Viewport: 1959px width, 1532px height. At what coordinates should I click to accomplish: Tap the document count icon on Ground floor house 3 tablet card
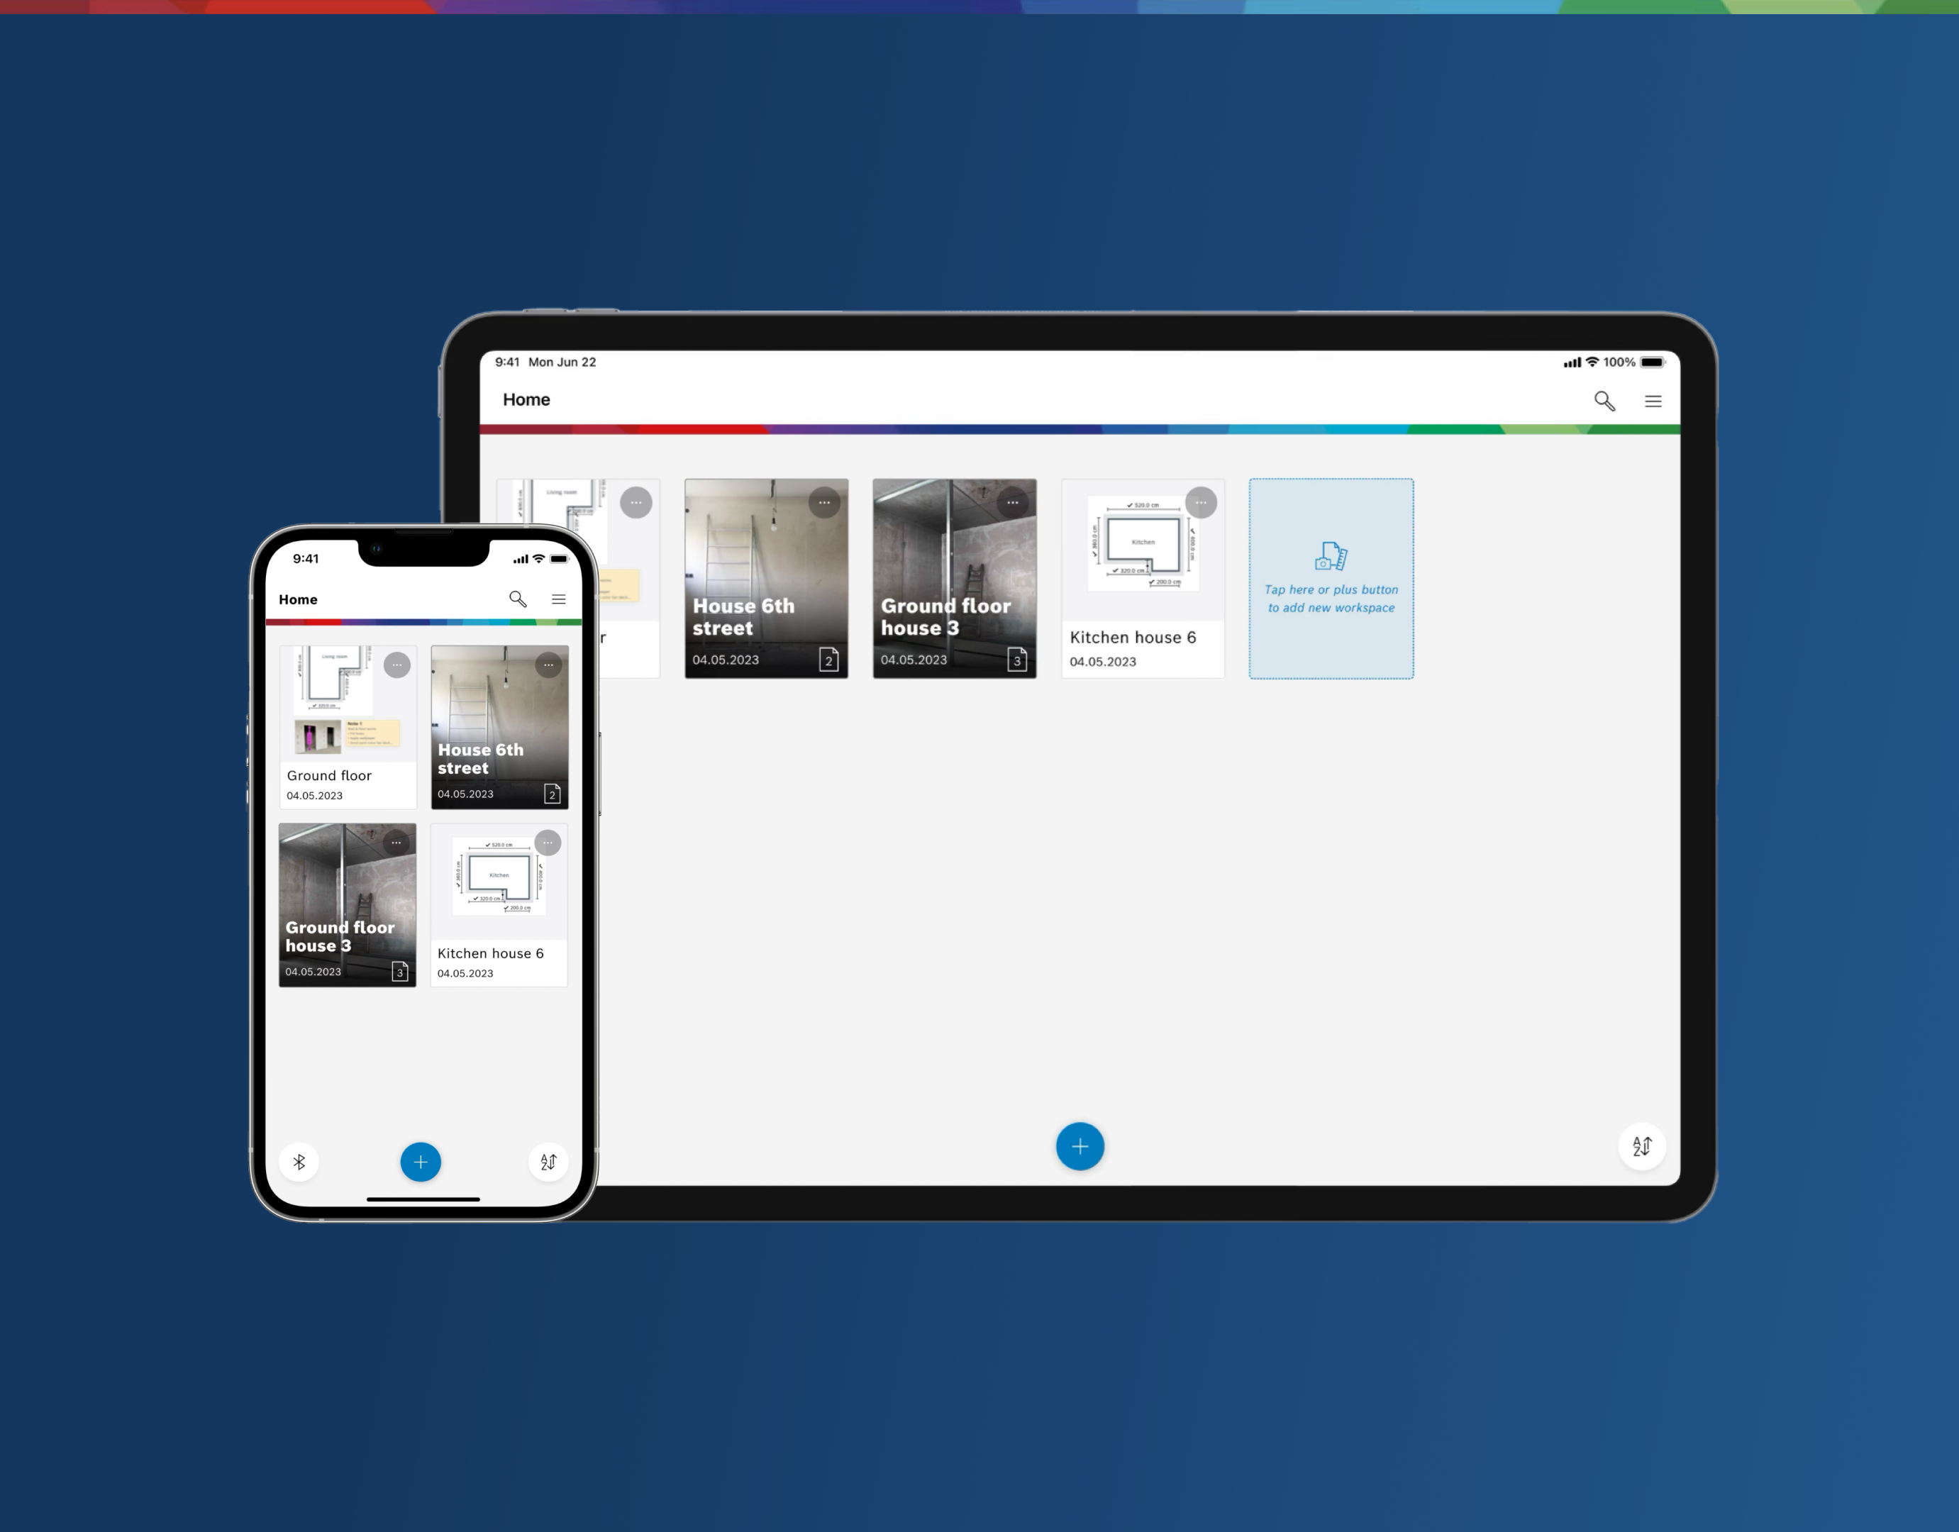1017,660
